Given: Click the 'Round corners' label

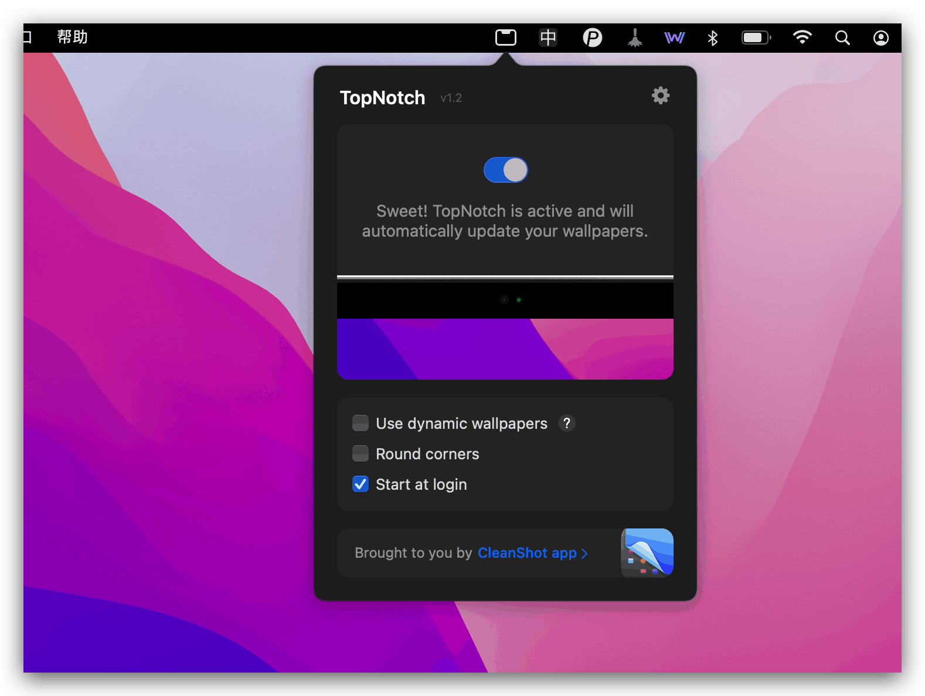Looking at the screenshot, I should point(427,454).
